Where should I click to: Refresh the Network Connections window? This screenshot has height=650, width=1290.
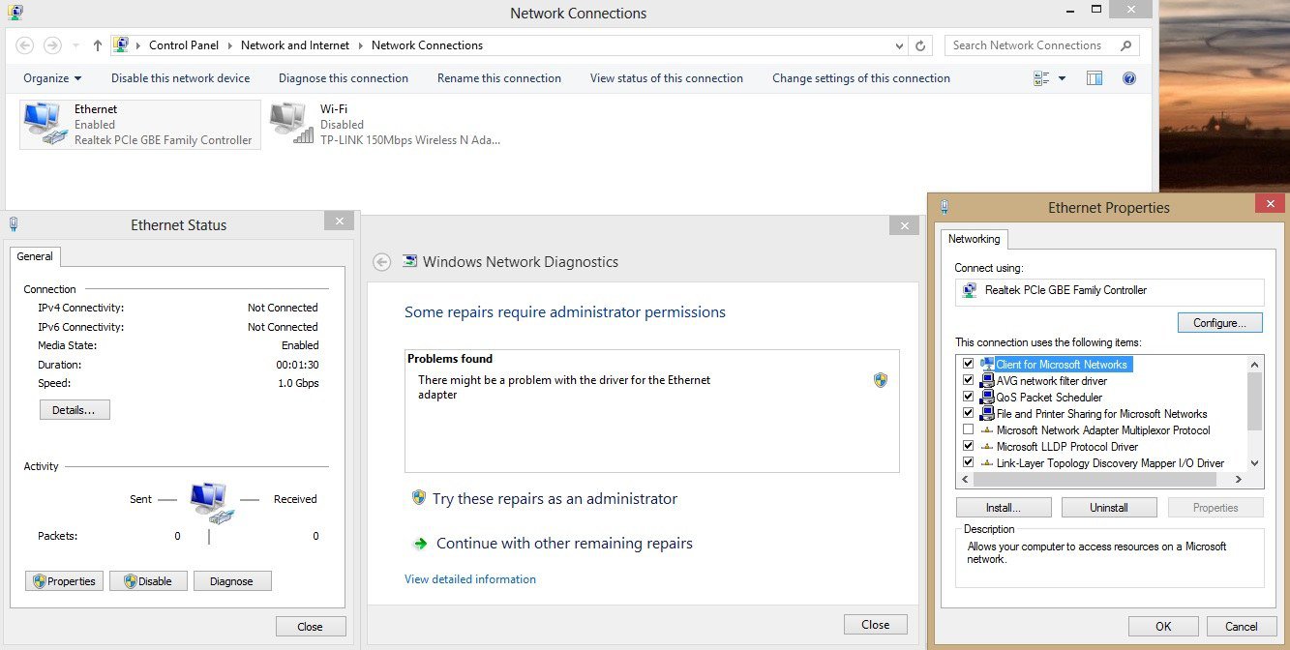pos(921,45)
